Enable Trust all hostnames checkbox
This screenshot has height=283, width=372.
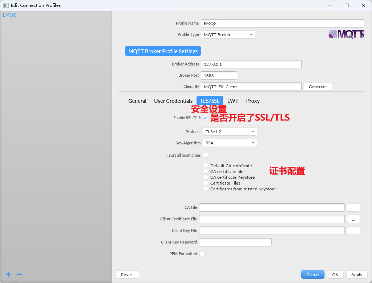pos(206,155)
